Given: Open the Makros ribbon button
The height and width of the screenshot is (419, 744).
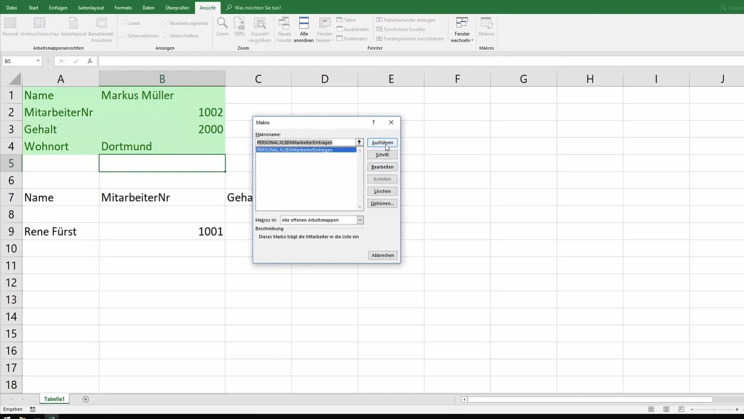Looking at the screenshot, I should tap(486, 29).
